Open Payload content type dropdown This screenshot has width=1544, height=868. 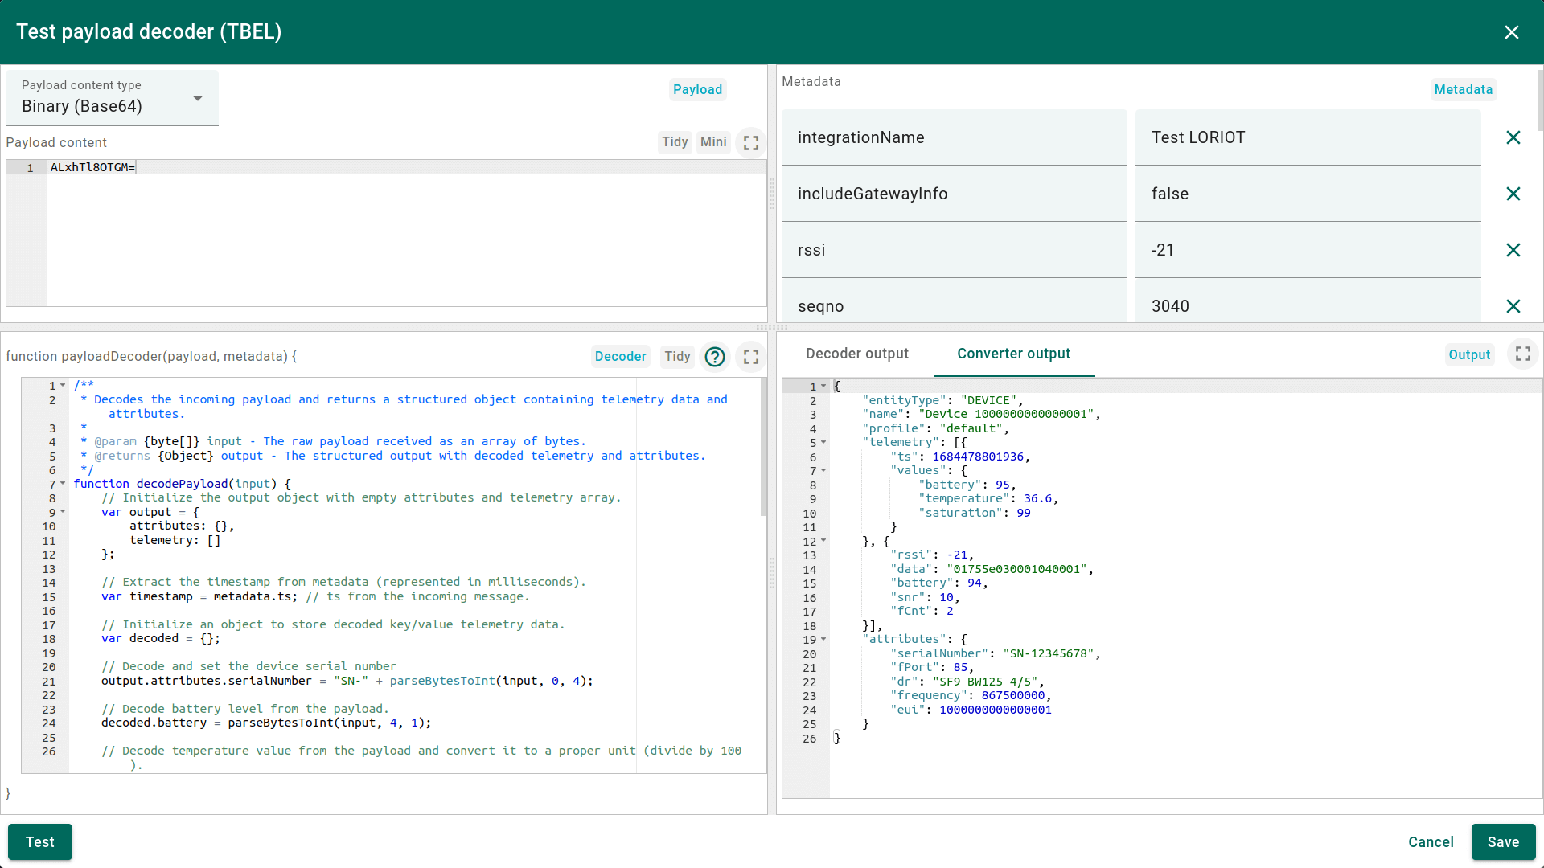pos(113,98)
